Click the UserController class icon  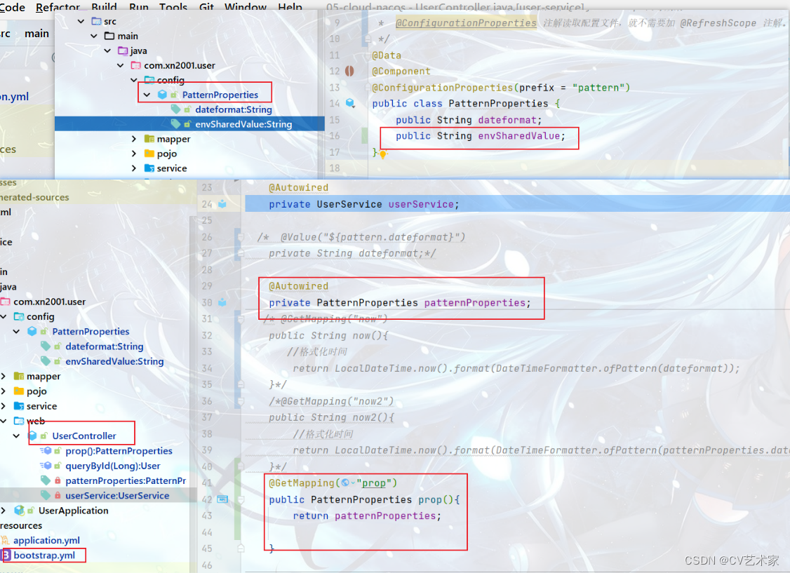[x=33, y=436]
